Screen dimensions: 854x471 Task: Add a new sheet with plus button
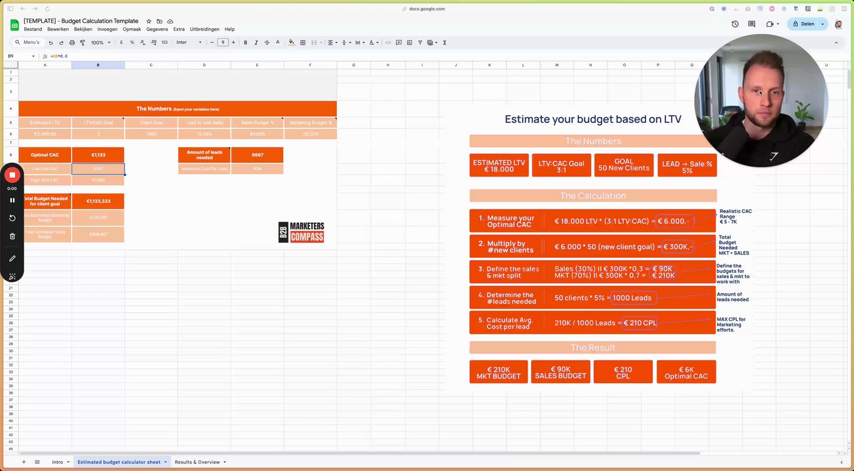tap(24, 462)
